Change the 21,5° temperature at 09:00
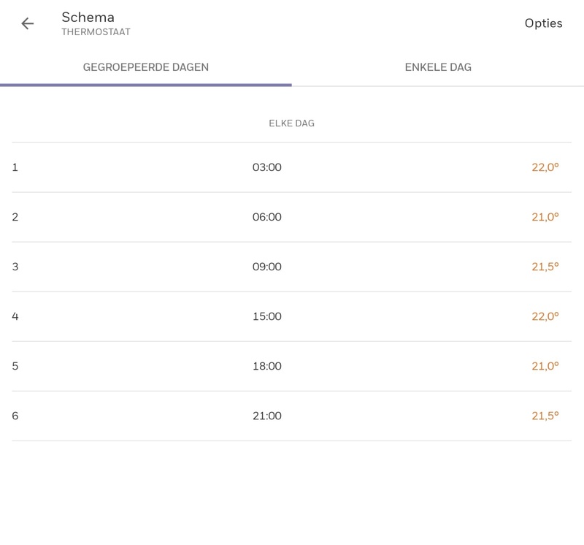This screenshot has width=584, height=545. tap(545, 267)
